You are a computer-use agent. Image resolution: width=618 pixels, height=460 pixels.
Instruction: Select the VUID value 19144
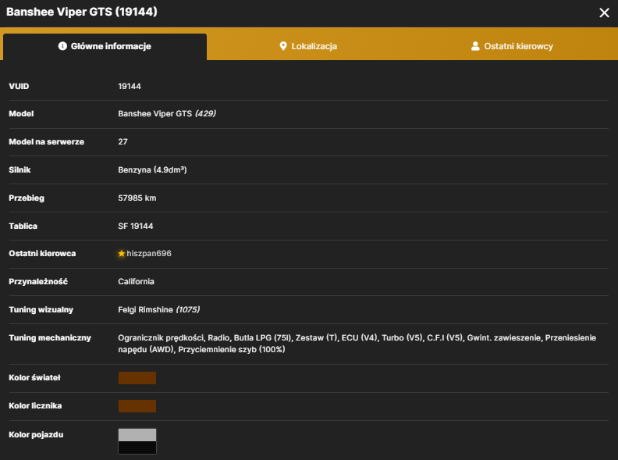pyautogui.click(x=130, y=86)
